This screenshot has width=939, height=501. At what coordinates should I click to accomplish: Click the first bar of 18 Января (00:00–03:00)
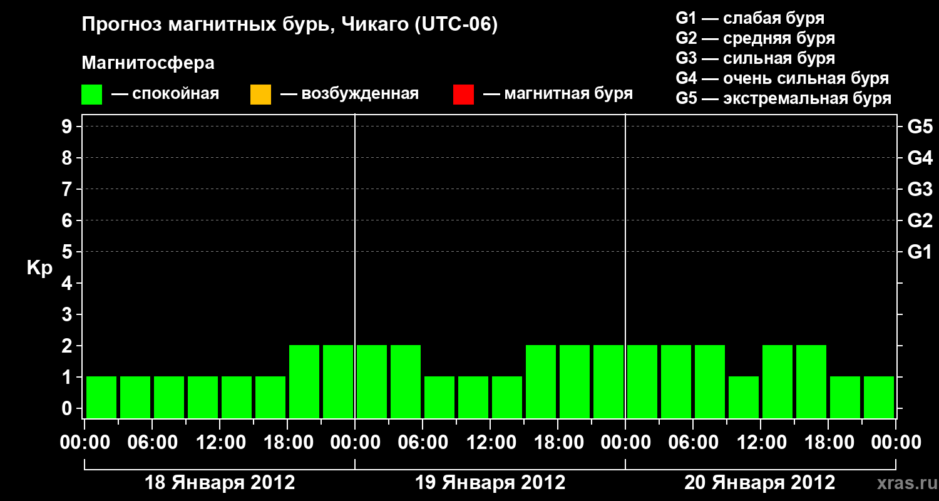pyautogui.click(x=101, y=397)
